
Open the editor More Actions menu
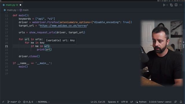tap(181, 5)
